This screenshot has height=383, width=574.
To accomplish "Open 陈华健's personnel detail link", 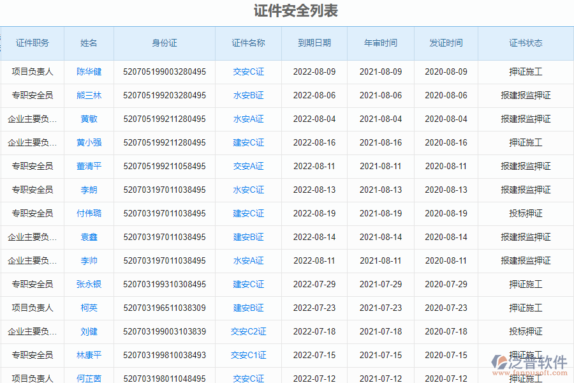I will [x=89, y=71].
